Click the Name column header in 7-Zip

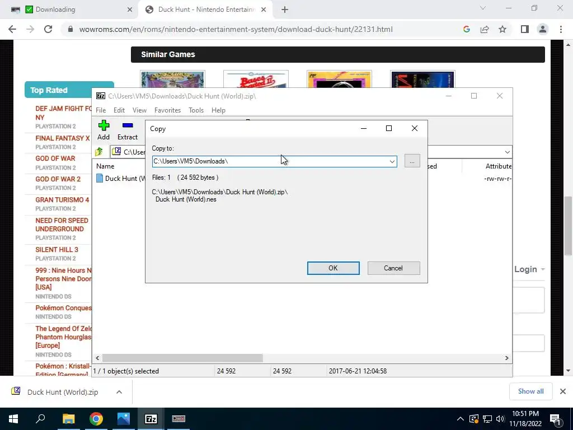[105, 166]
